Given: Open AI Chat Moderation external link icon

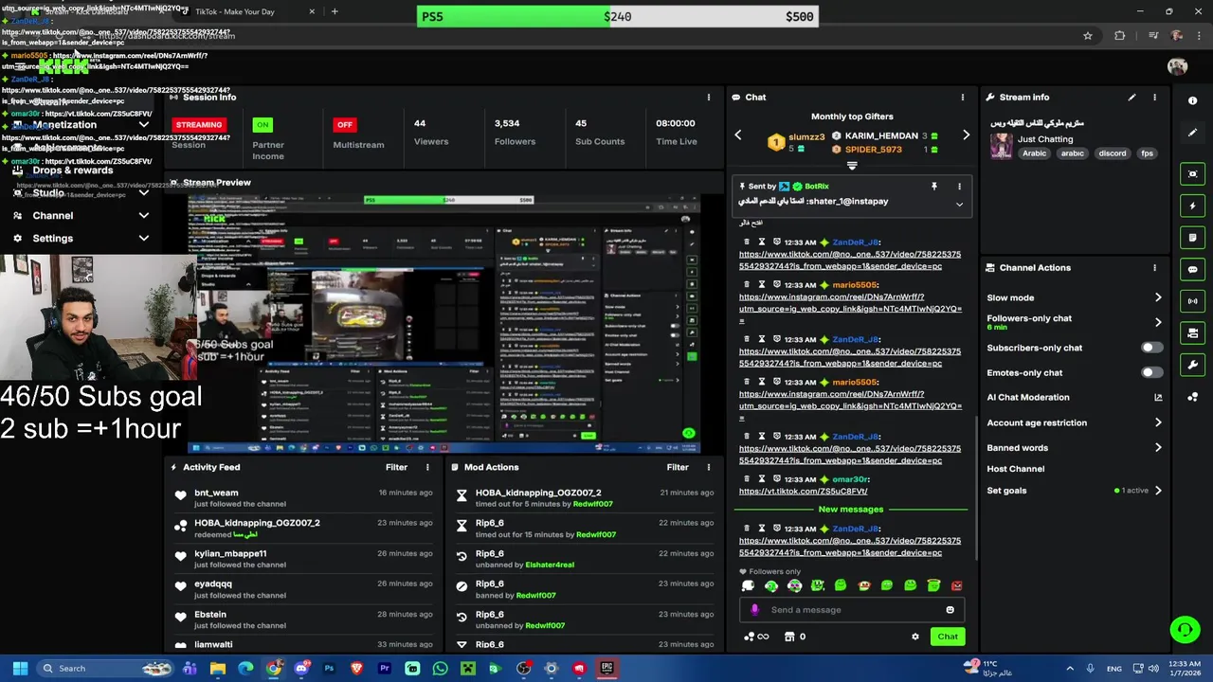Looking at the screenshot, I should pos(1158,398).
